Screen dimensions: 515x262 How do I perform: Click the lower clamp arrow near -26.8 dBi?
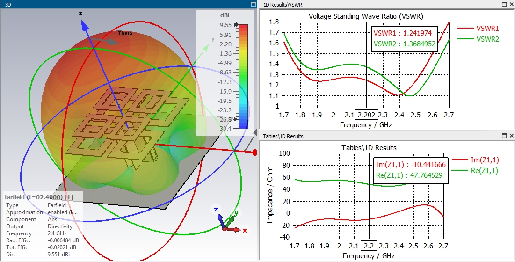pos(235,119)
